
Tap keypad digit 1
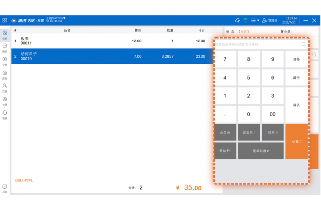225,96
